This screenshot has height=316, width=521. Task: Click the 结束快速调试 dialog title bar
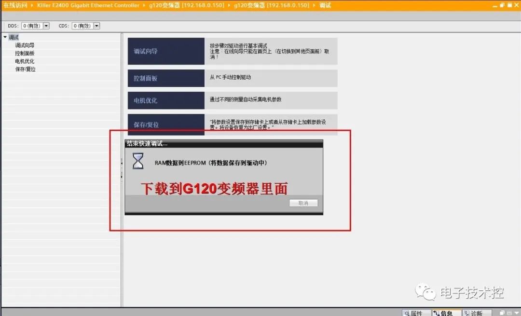[x=224, y=144]
